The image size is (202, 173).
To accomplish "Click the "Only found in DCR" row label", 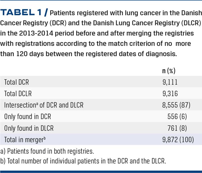I will 27,117.
